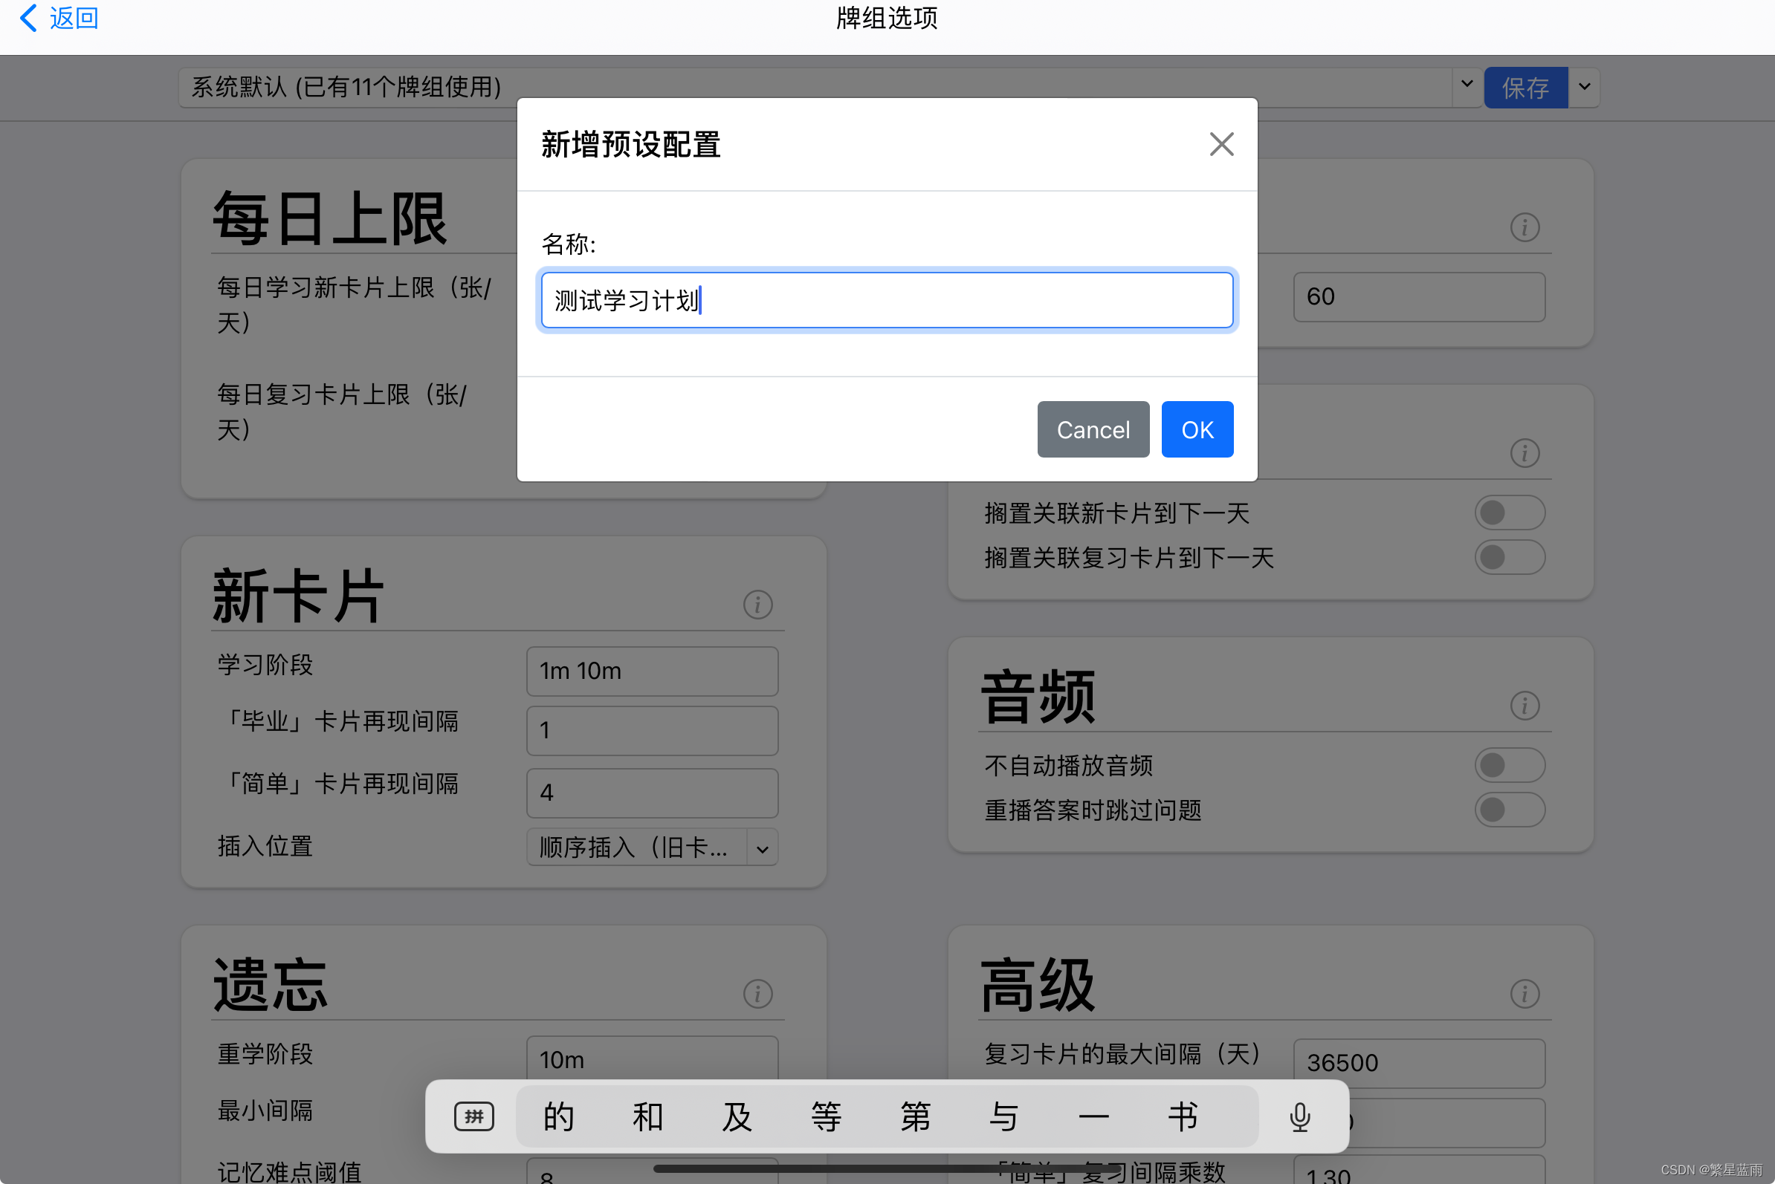Click the Cancel button
Viewport: 1775px width, 1184px height.
(1093, 429)
